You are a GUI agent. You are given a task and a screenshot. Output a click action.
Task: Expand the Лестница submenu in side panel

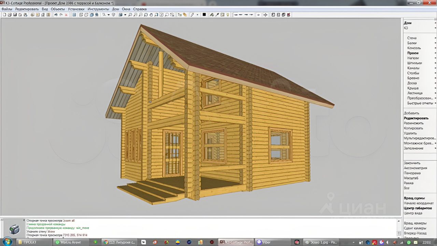coord(414,93)
